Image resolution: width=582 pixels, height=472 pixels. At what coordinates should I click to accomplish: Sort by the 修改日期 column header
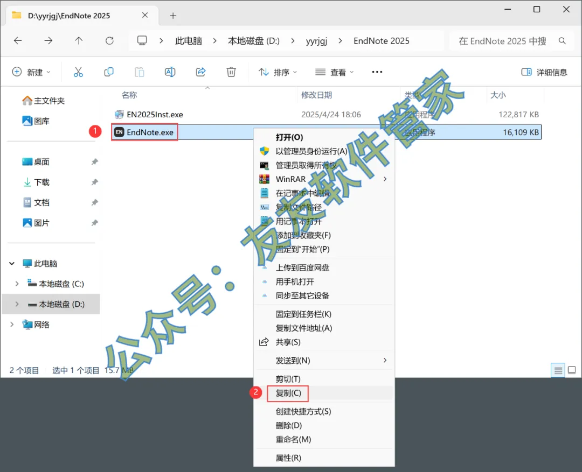click(x=316, y=95)
